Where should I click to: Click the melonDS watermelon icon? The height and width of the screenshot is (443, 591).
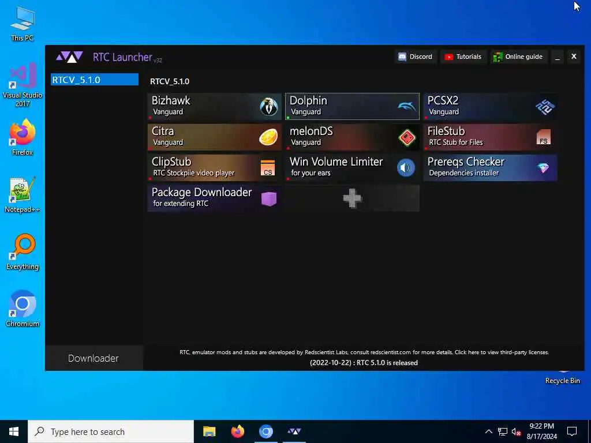[407, 137]
